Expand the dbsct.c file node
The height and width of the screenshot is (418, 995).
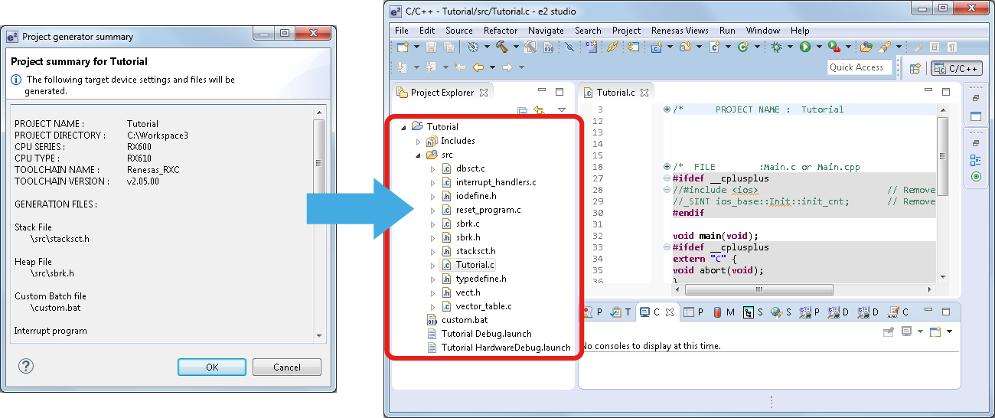pos(432,168)
